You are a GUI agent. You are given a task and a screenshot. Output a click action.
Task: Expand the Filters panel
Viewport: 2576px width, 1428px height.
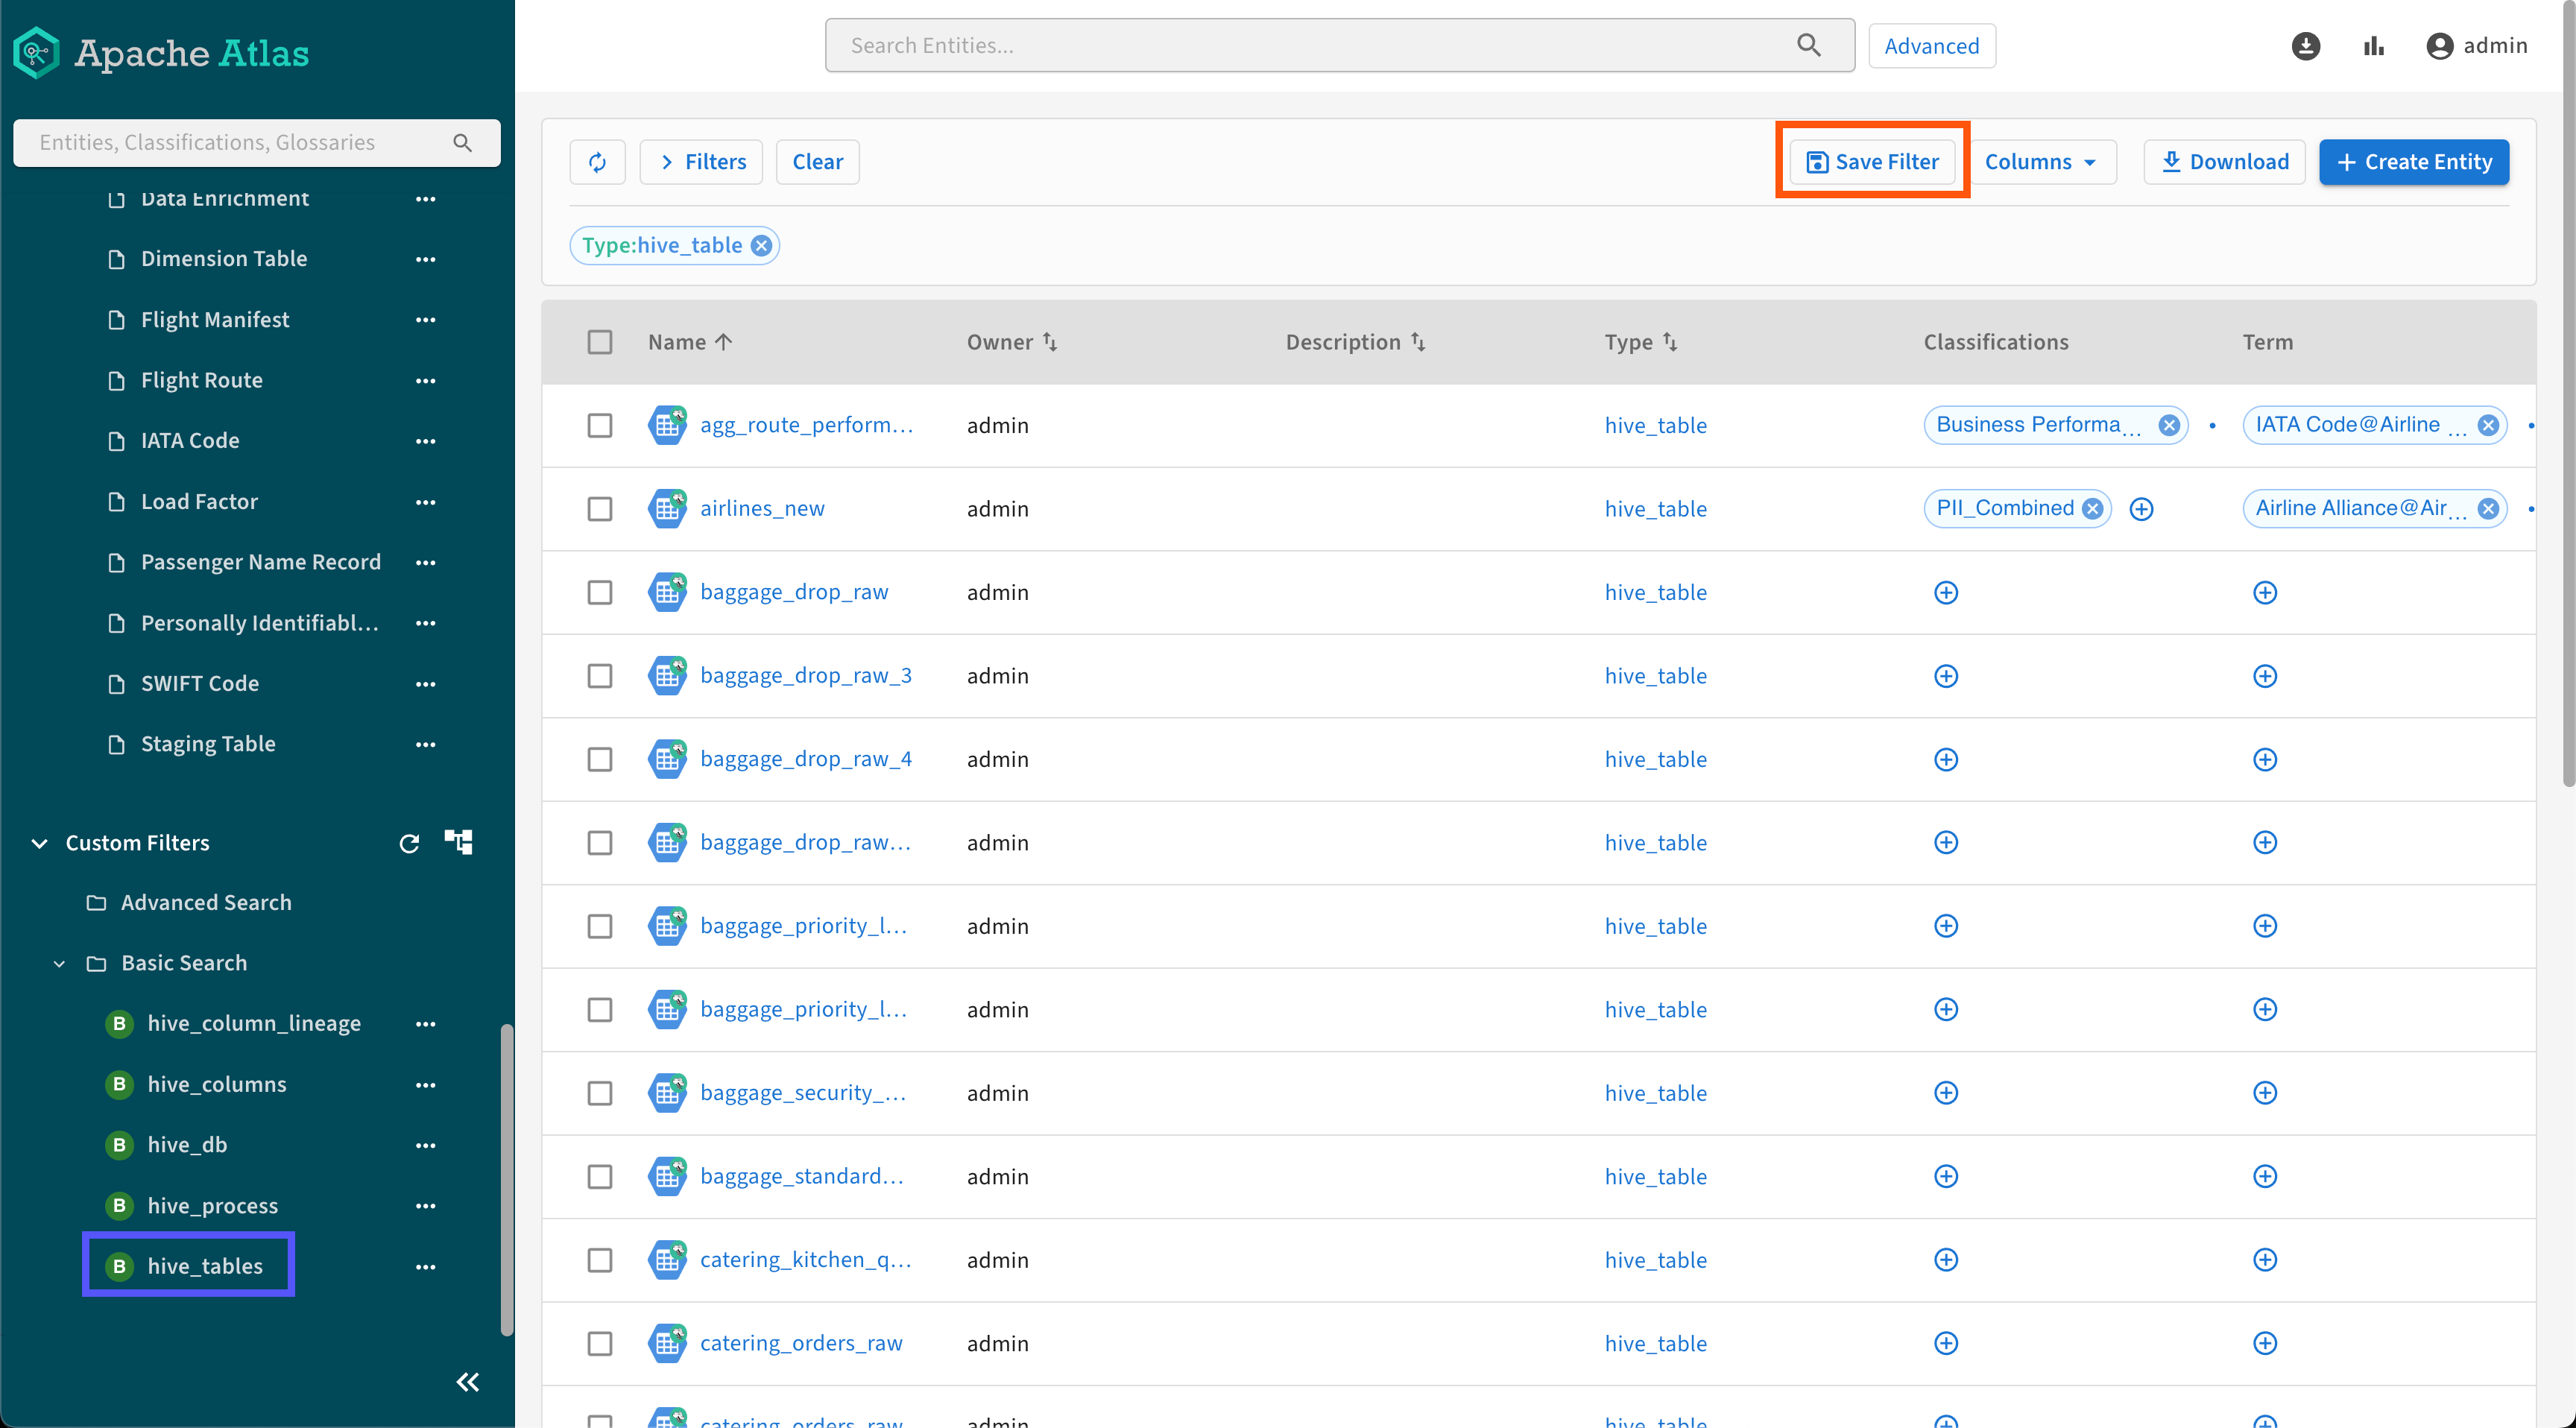pos(702,162)
